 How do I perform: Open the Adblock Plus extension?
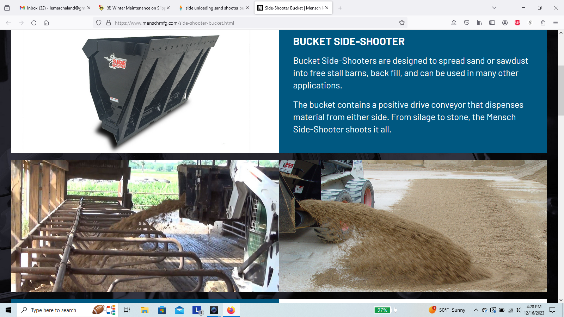tap(517, 23)
